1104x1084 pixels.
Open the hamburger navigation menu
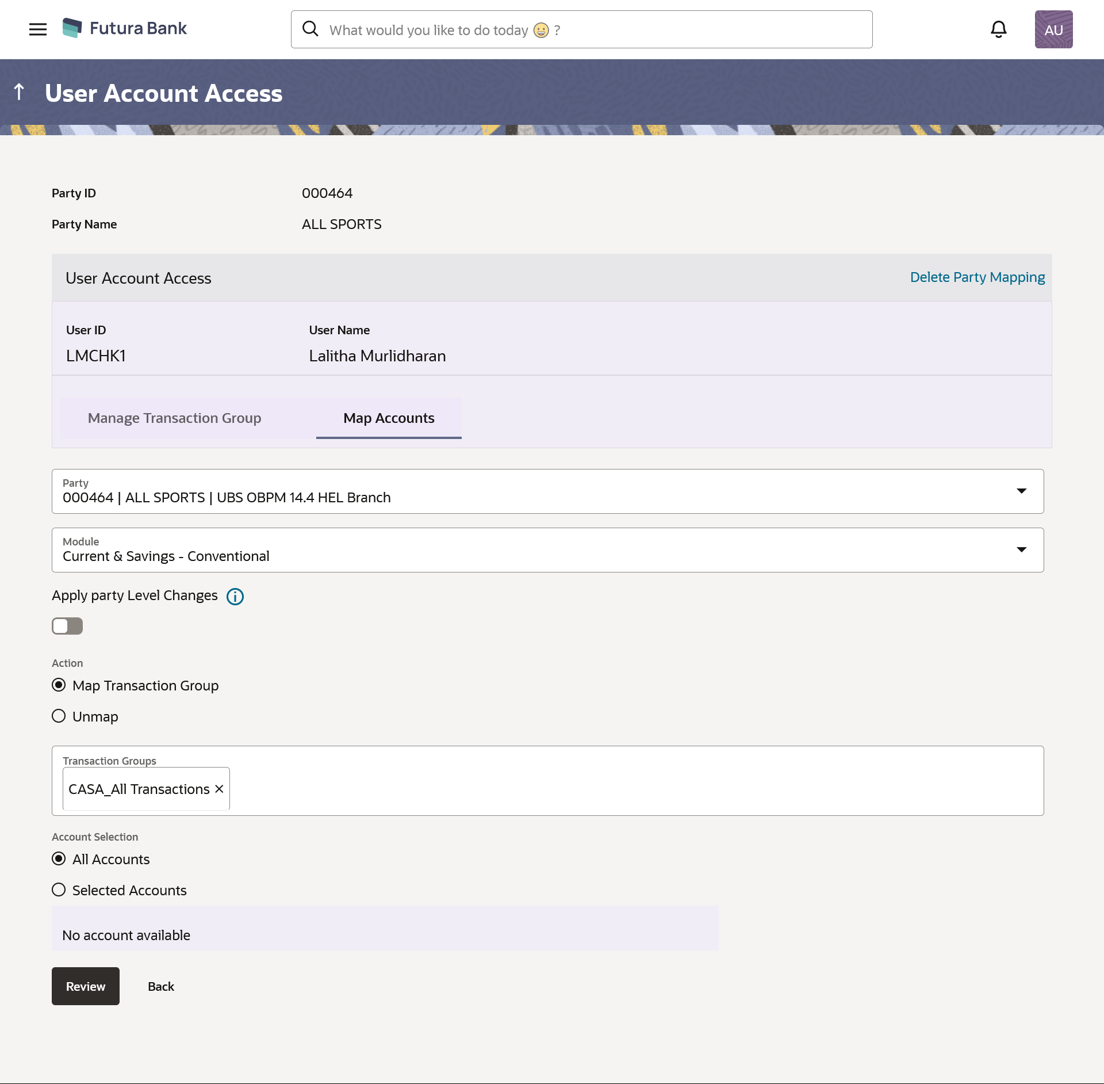pos(38,29)
